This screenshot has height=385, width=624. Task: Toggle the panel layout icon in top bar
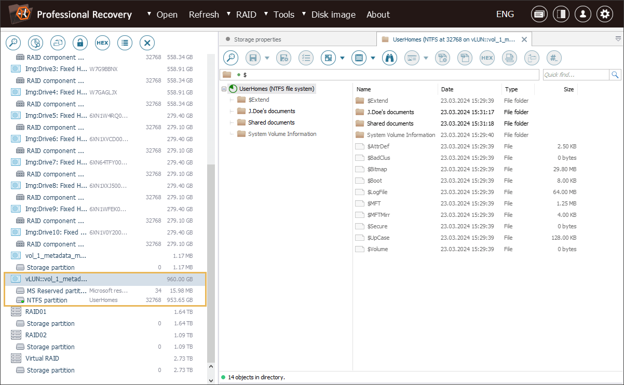[x=561, y=15]
